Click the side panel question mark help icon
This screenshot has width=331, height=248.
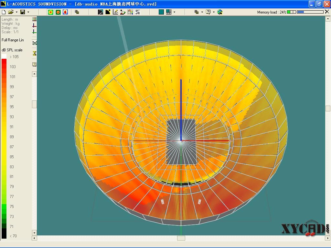pyautogui.click(x=34, y=64)
